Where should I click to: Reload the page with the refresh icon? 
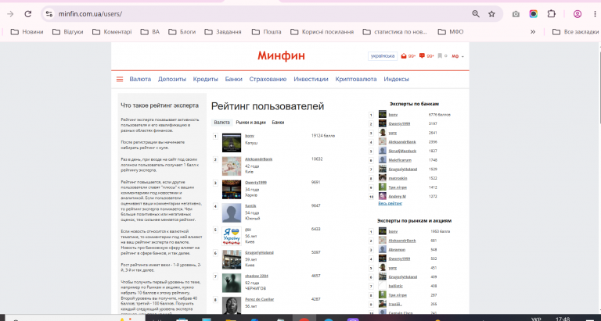pos(27,14)
